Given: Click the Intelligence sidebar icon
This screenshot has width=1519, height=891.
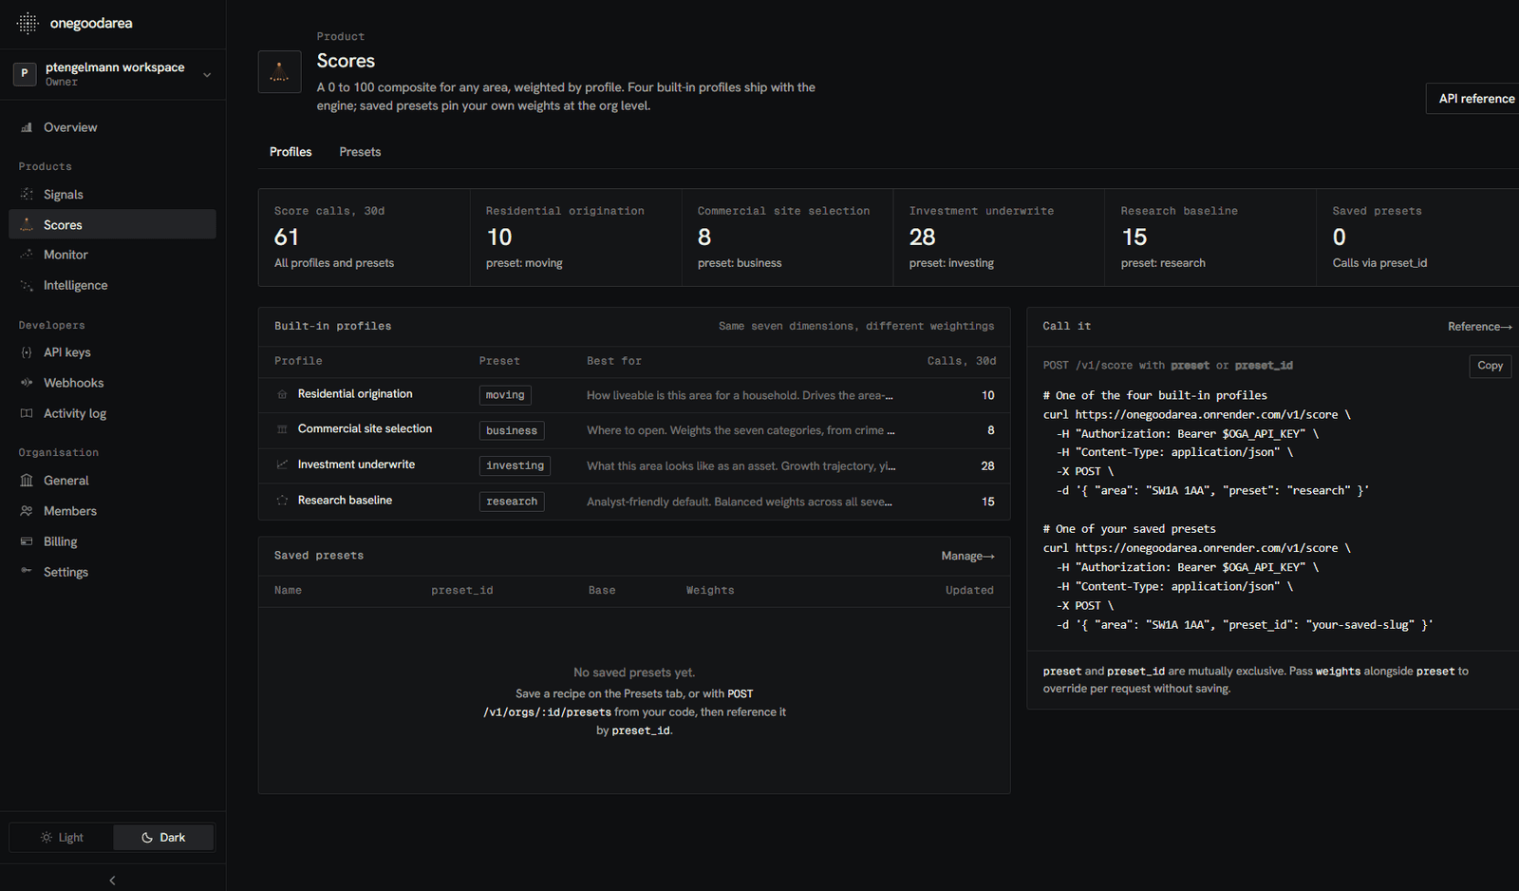Looking at the screenshot, I should click(27, 285).
